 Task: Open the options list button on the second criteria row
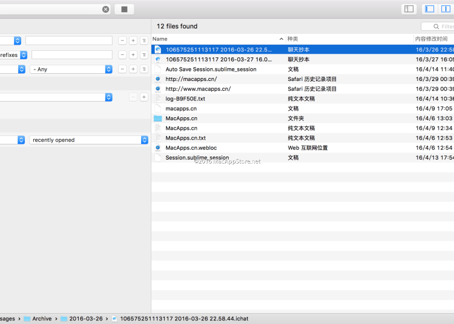tap(143, 55)
